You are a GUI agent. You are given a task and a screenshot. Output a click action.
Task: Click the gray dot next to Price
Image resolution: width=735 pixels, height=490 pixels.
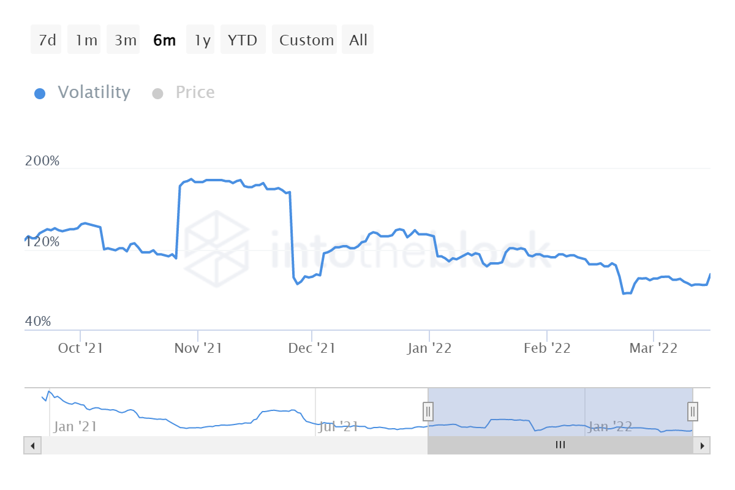tap(157, 92)
